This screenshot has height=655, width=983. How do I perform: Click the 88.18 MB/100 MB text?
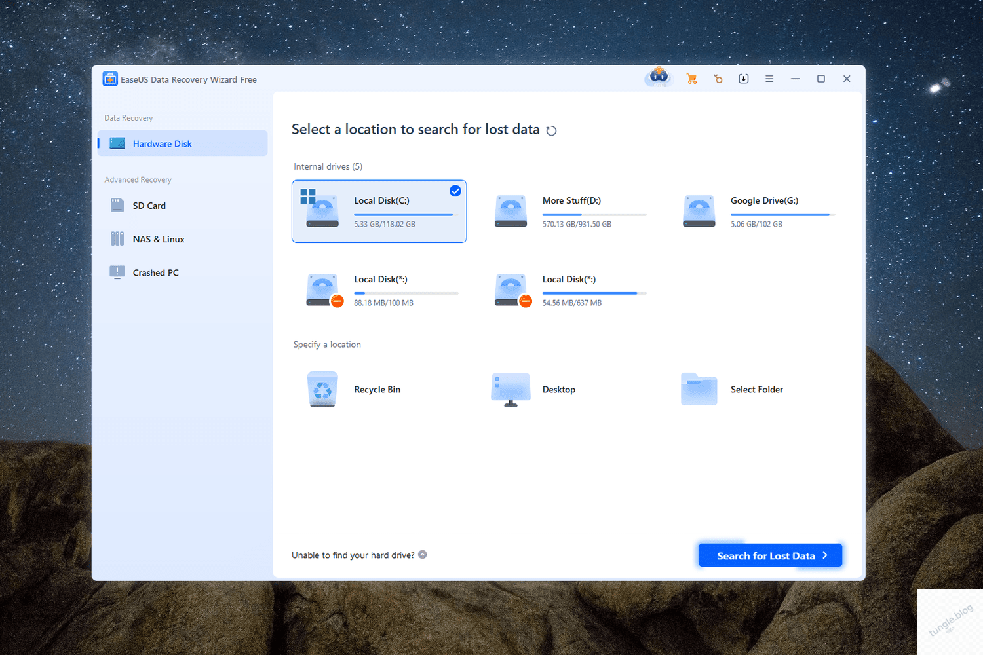[x=383, y=303]
